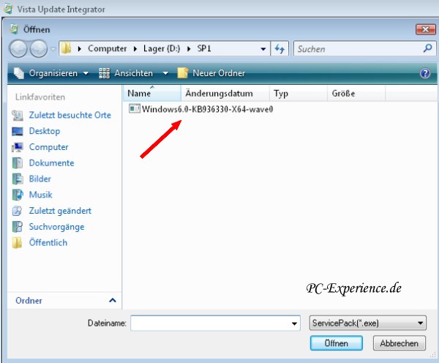
Task: Open the Dokumente folder icon
Action: tap(18, 163)
